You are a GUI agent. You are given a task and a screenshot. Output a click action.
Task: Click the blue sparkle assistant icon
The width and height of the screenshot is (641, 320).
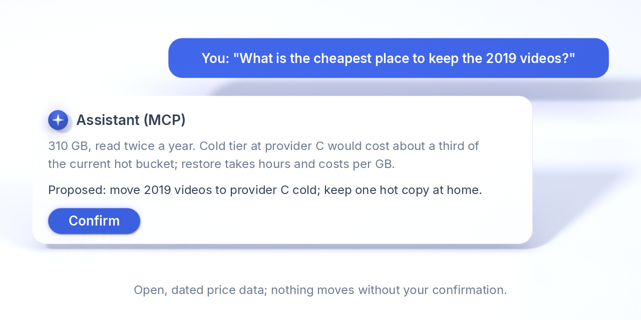click(58, 120)
